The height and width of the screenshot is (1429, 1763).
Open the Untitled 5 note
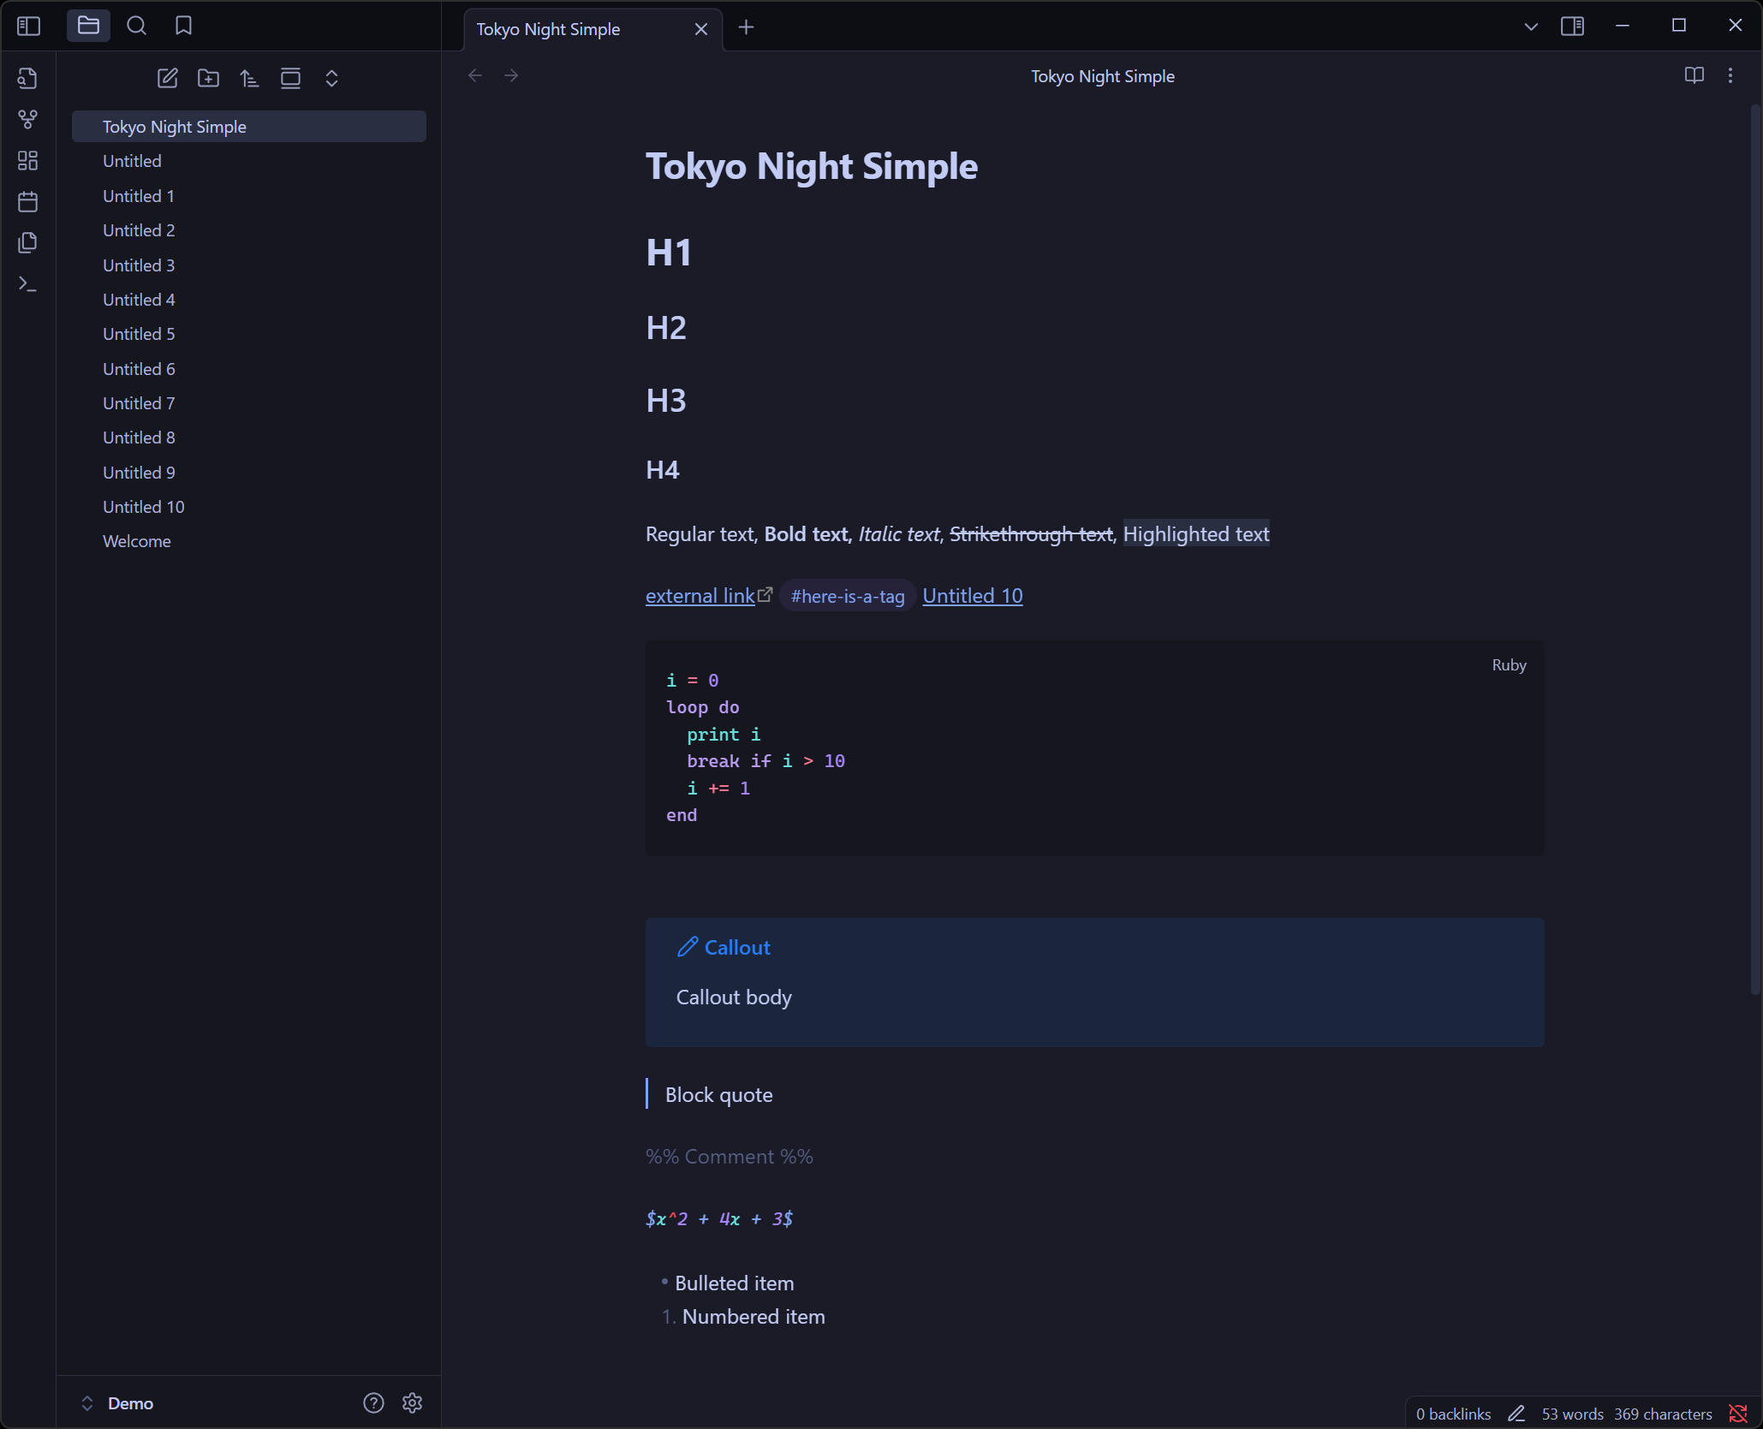(249, 334)
